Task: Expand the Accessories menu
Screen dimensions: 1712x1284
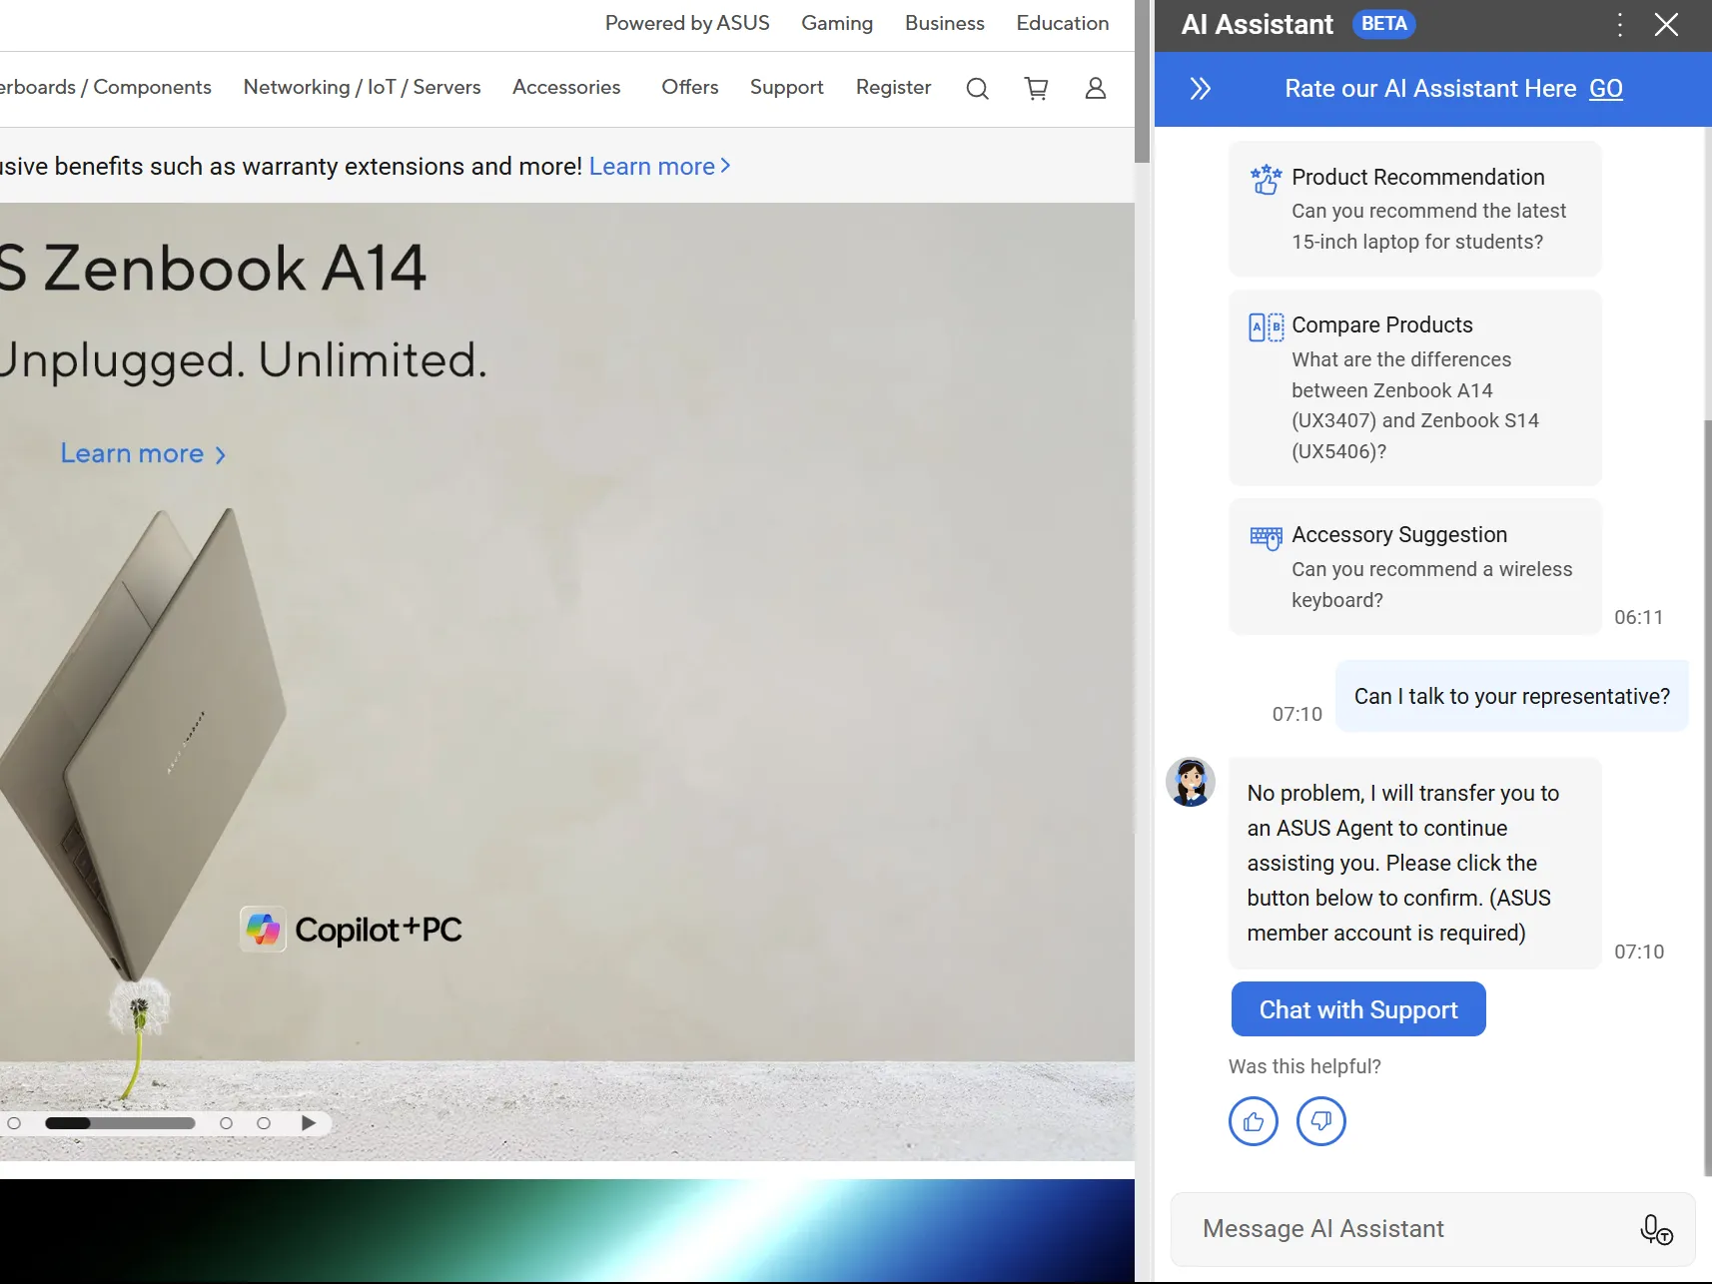Action: [566, 88]
